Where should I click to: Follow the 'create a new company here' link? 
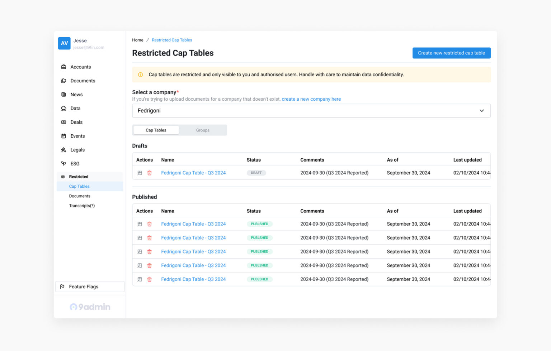point(311,99)
